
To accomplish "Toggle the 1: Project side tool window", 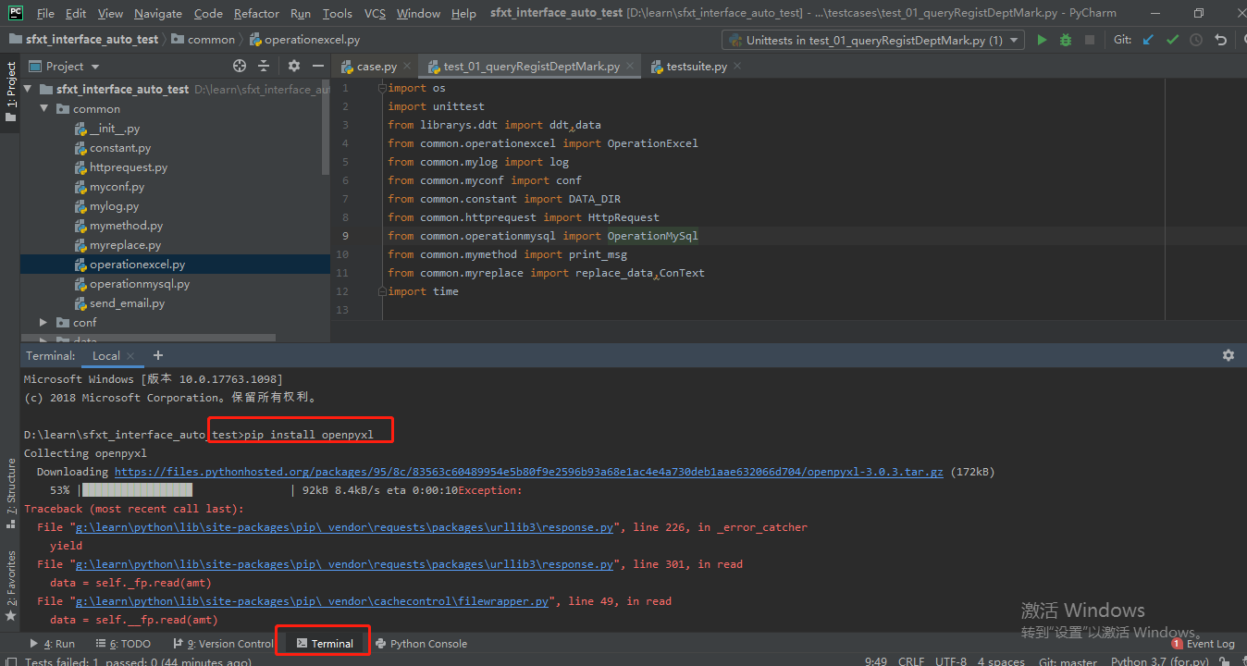I will click(11, 91).
